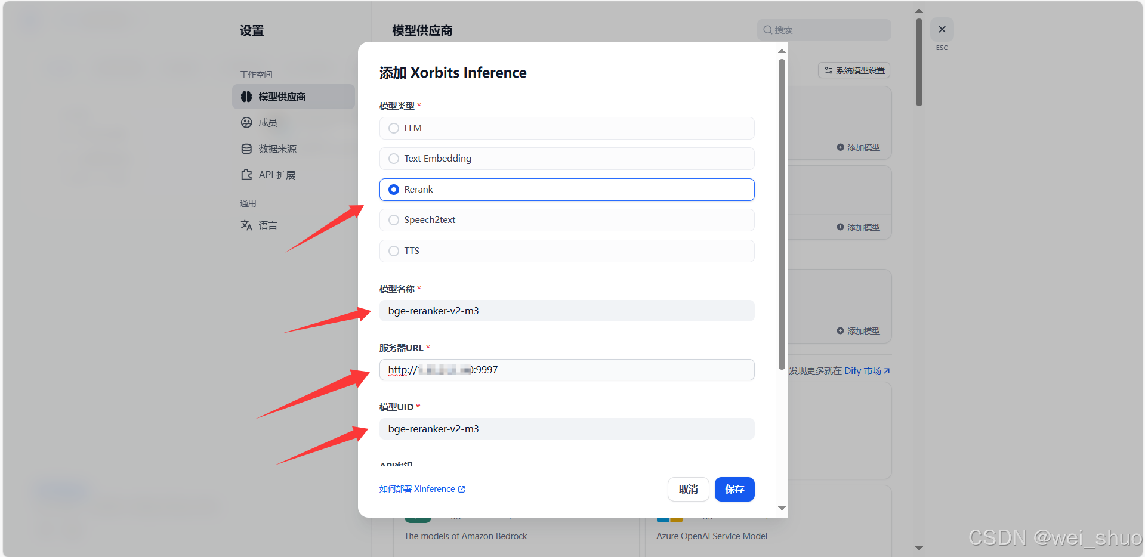
Task: Click the 搜索 search field
Action: pos(824,30)
